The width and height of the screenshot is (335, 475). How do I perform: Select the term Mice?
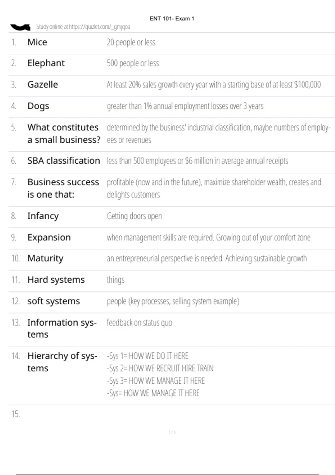(x=37, y=42)
